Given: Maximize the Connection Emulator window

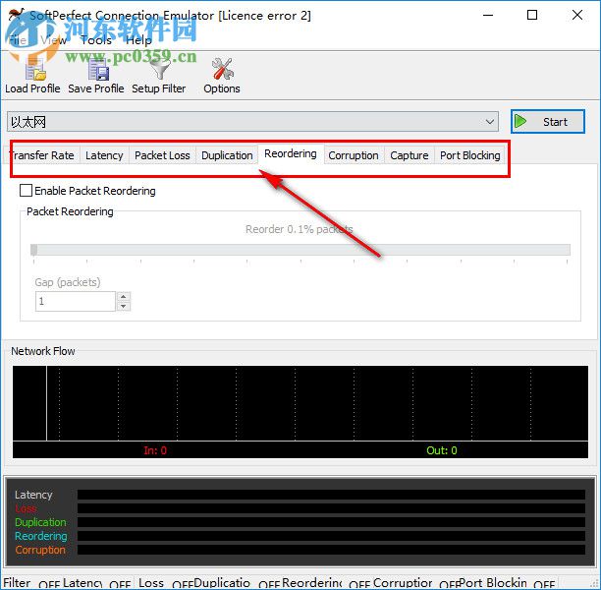Looking at the screenshot, I should [532, 16].
